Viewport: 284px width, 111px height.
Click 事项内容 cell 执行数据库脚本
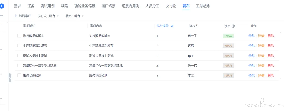coord(100,36)
